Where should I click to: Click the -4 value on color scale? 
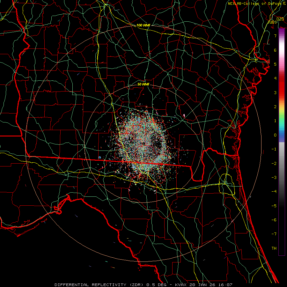(x=274, y=192)
